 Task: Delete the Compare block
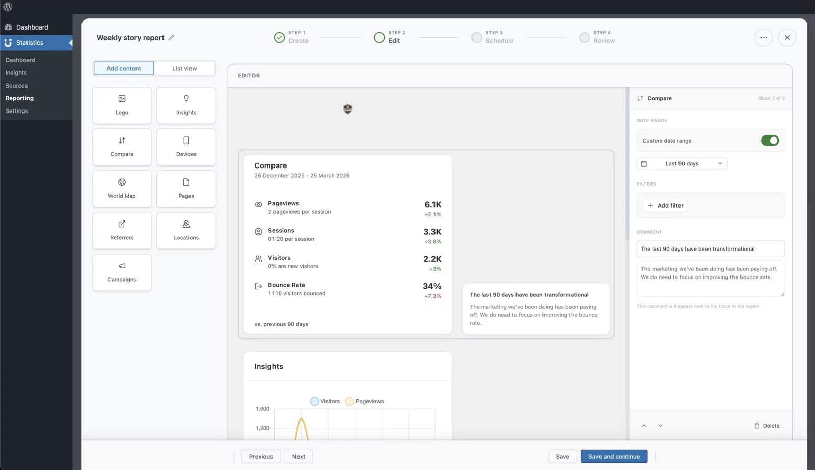[767, 426]
